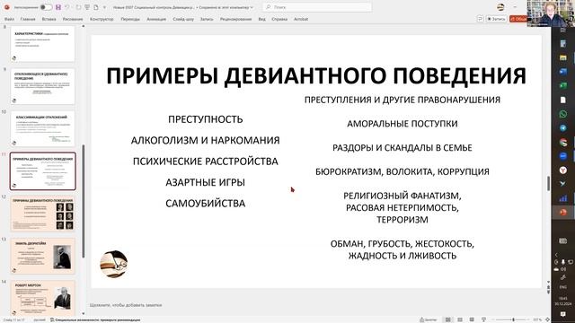
Task: Open the Запись ribbon tab
Action: 207,19
